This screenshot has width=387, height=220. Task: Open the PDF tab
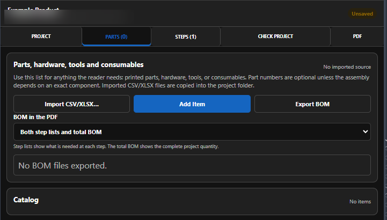tap(357, 36)
